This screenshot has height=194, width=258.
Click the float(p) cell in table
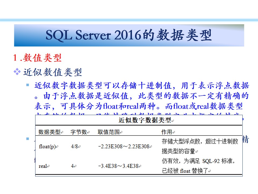[x=48, y=147]
